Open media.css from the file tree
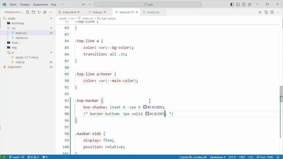Image resolution: width=283 pixels, height=159 pixels. (22, 38)
